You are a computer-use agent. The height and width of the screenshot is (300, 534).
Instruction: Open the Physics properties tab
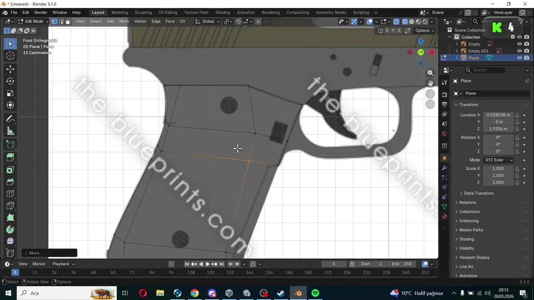(x=444, y=187)
